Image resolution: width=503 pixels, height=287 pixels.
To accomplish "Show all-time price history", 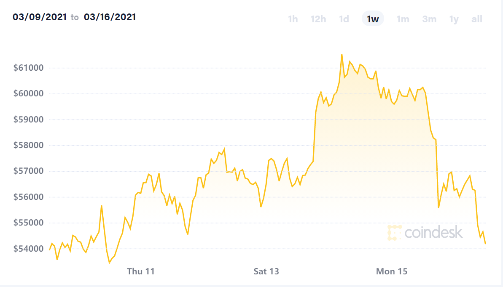I will (477, 19).
